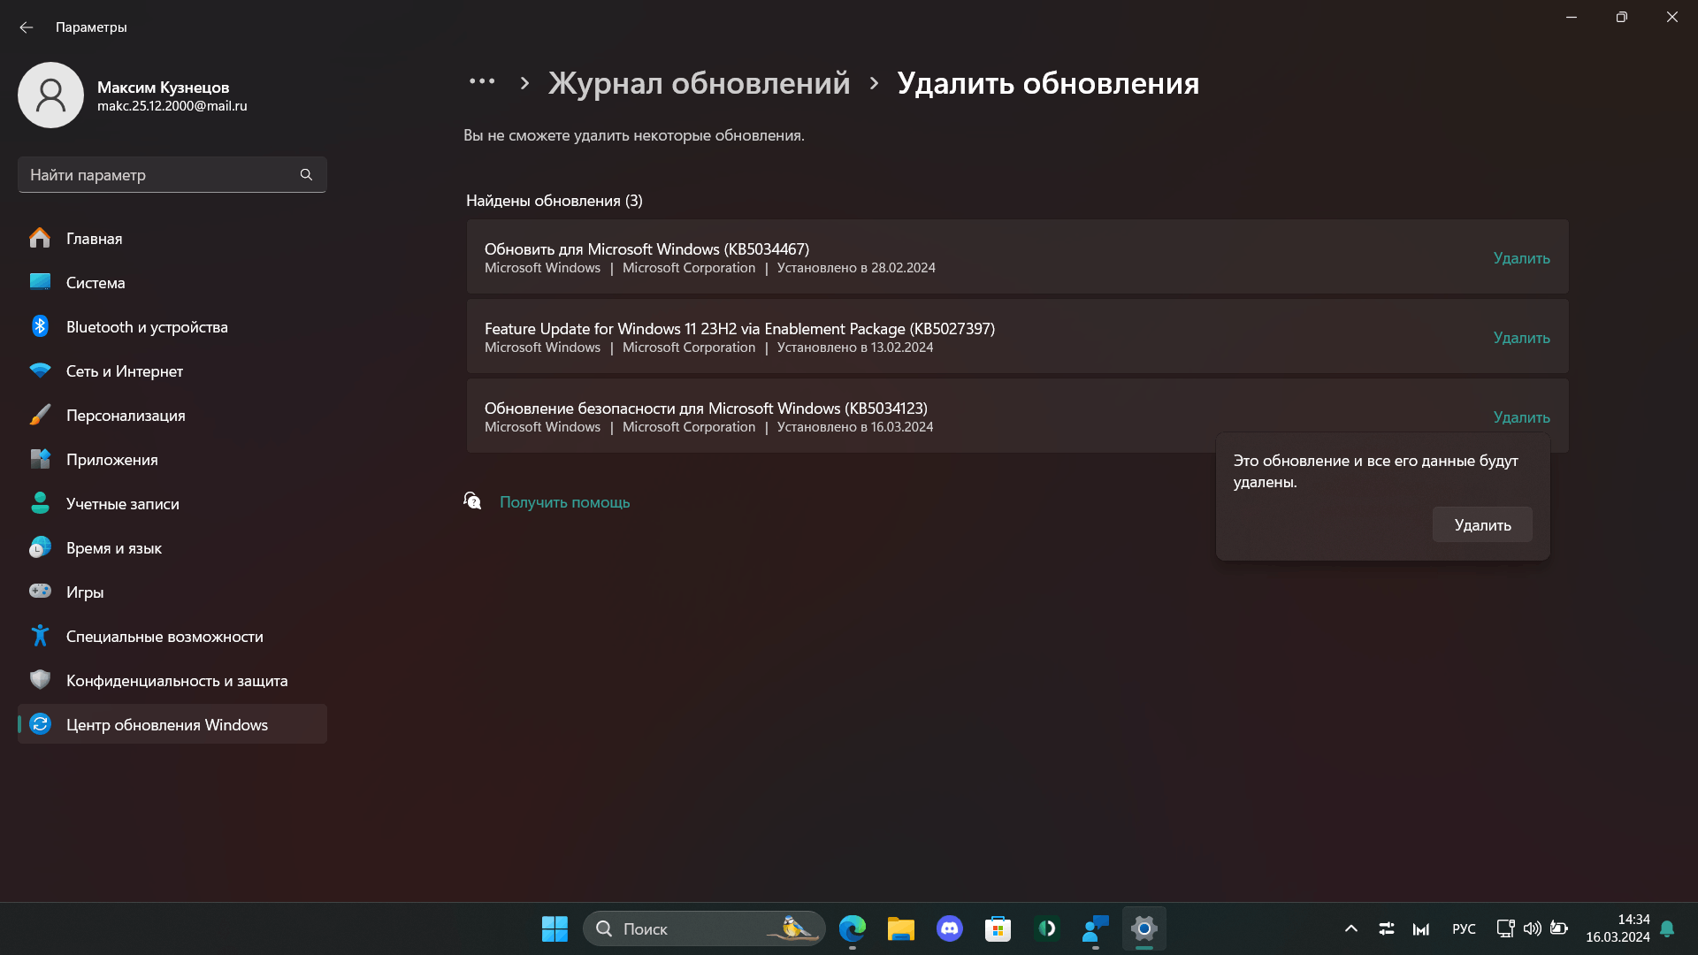
Task: Click the Apps icon in sidebar
Action: click(40, 459)
